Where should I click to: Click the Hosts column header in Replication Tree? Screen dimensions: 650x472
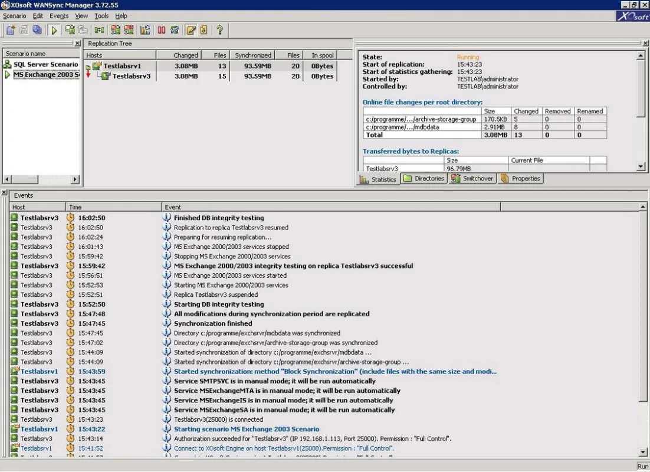click(120, 55)
